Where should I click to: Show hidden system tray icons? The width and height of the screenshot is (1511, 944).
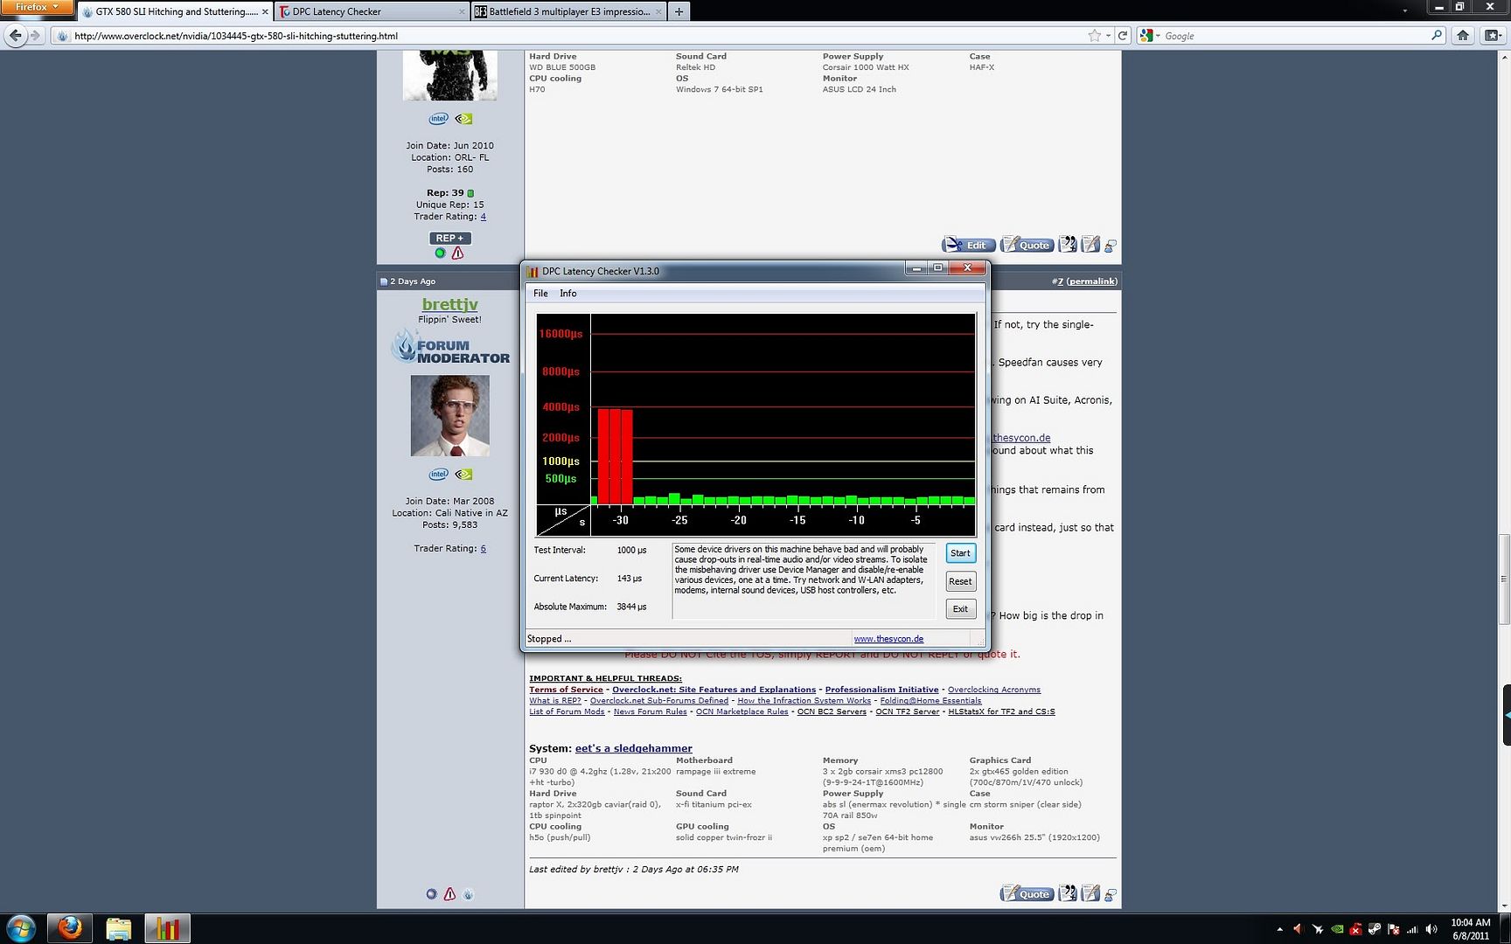click(1279, 929)
